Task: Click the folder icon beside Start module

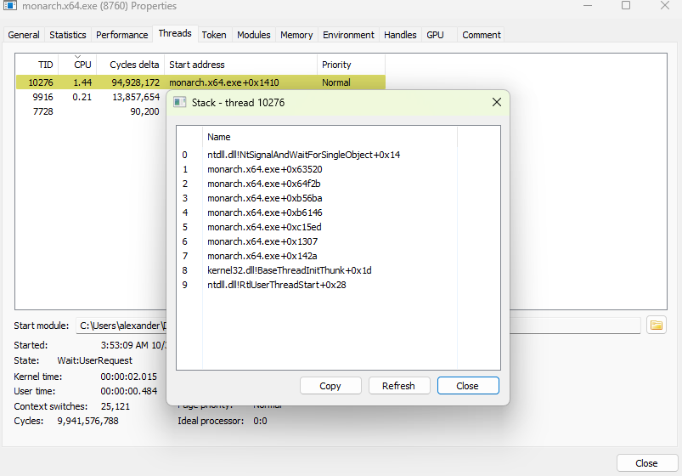Action: tap(656, 325)
